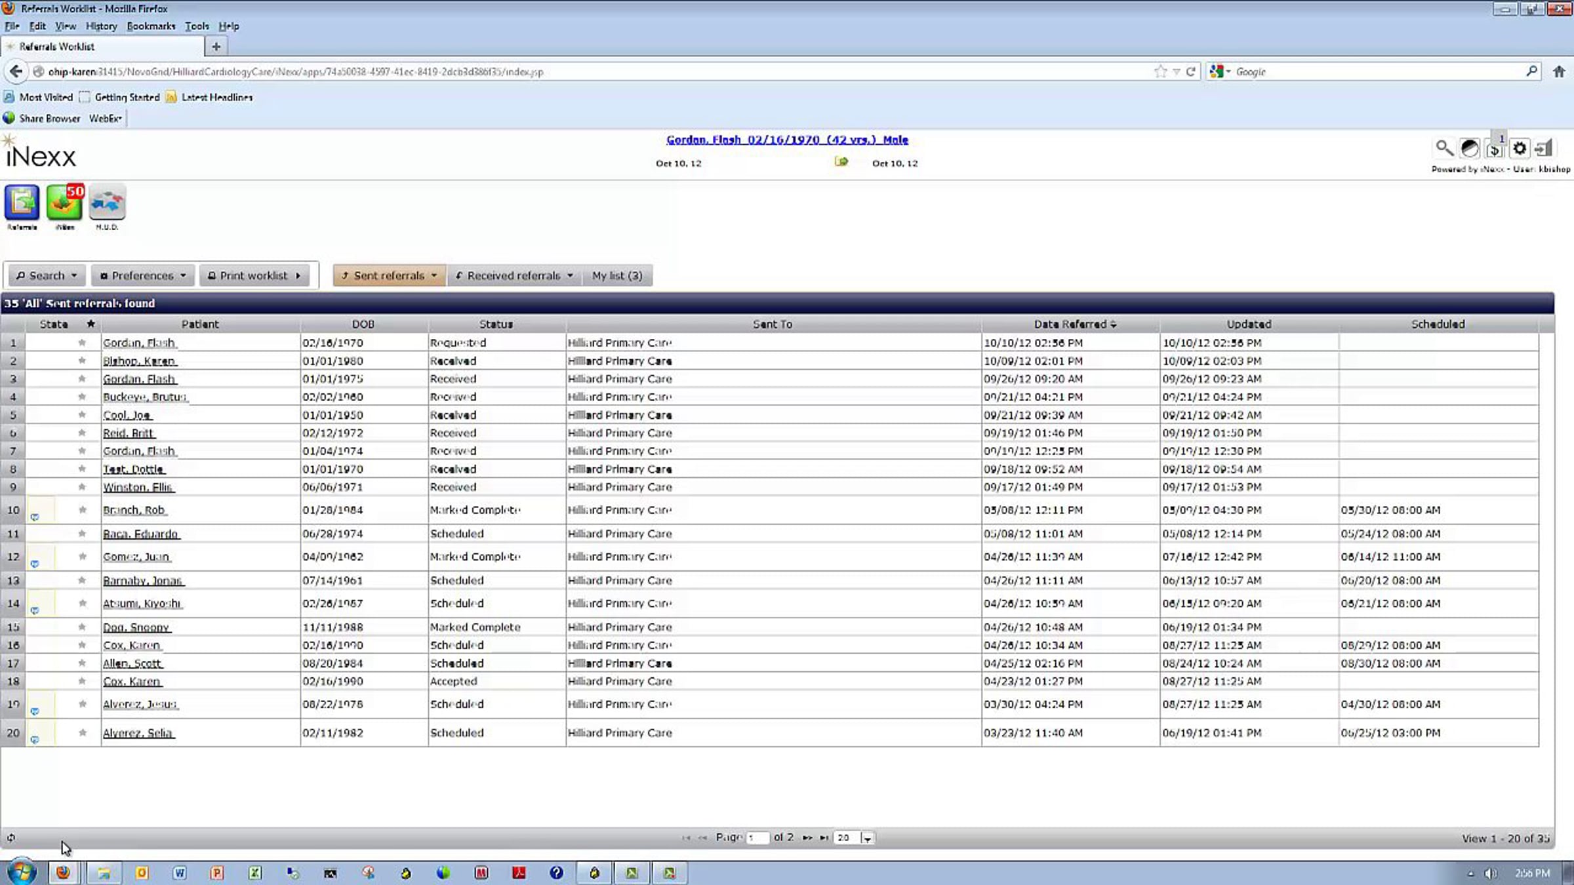Star the Baca, Eduardo referral
Viewport: 1574px width, 885px height.
click(82, 534)
